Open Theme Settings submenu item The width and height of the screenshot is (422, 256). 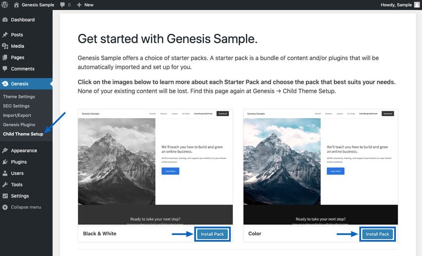tap(19, 96)
